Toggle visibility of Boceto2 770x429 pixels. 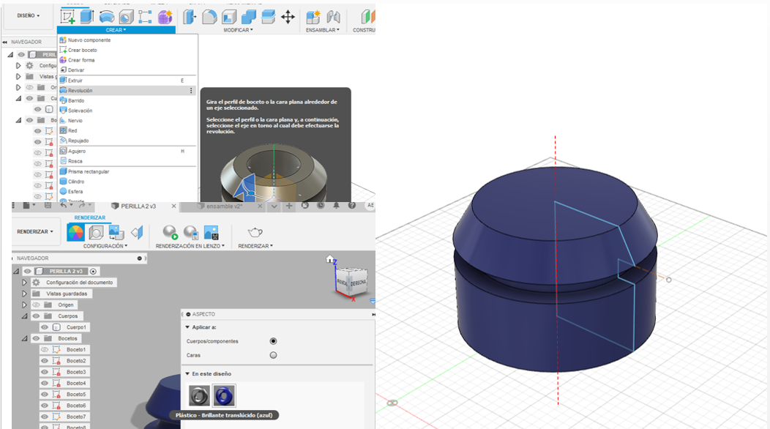pos(45,361)
